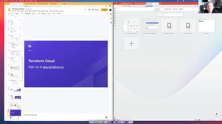Click the Shape tool icon

click(x=33, y=14)
